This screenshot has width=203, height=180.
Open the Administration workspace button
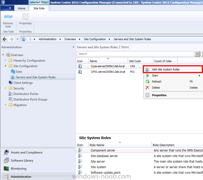[x=38, y=176]
